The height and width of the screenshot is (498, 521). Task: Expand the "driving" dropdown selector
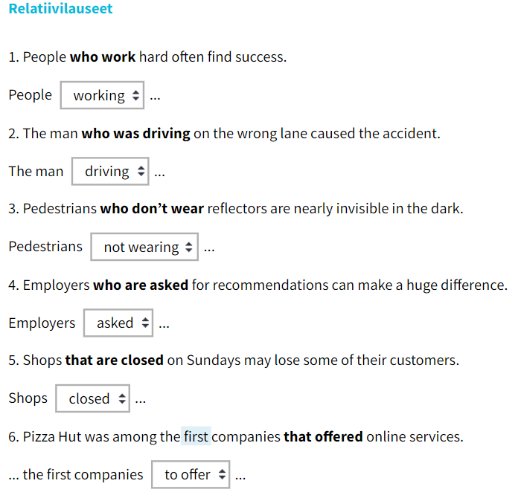pyautogui.click(x=110, y=172)
